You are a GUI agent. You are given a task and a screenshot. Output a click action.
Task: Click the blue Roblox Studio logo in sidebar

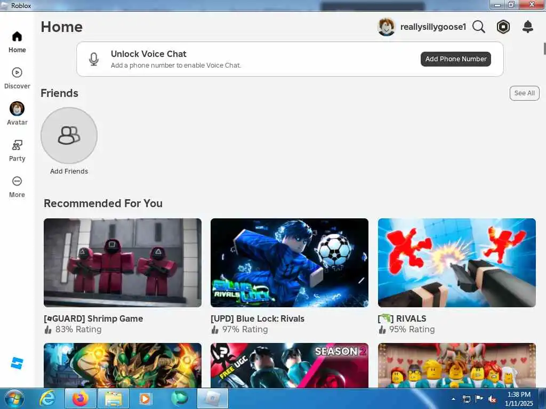(x=17, y=363)
